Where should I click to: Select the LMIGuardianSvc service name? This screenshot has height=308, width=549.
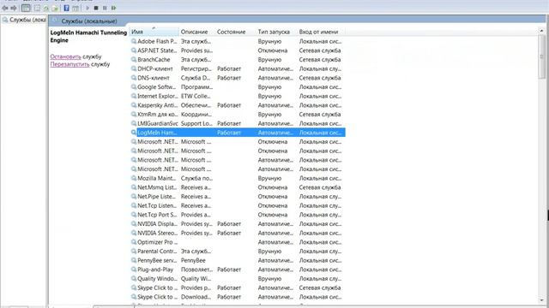coord(158,123)
